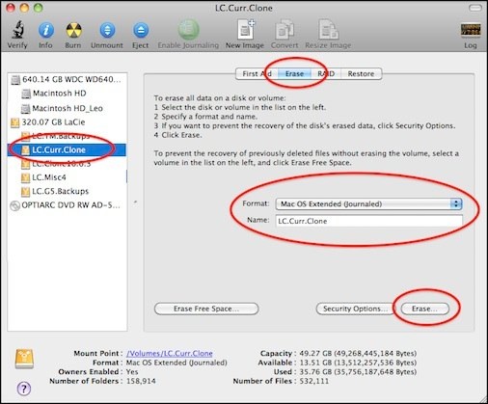Open the Info toolbar icon
Image resolution: width=488 pixels, height=404 pixels.
click(46, 31)
